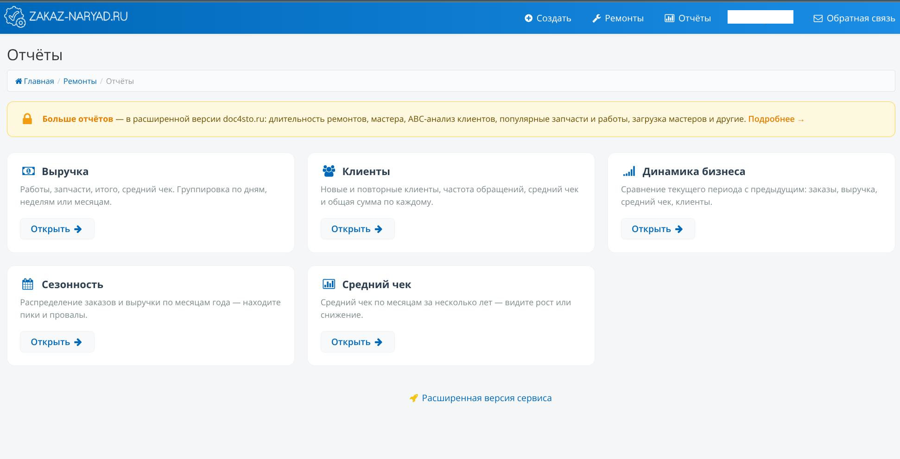Click the envelope icon for Обратная связь
Viewport: 900px width, 459px height.
(817, 19)
